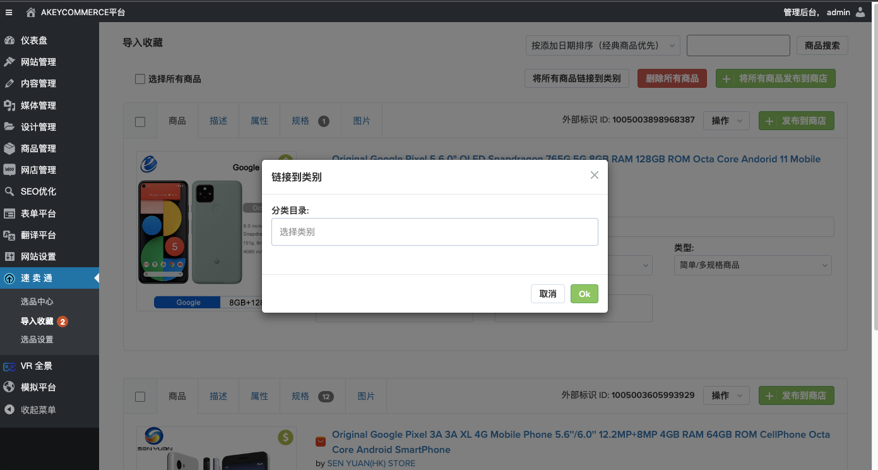
Task: Switch to 属性 tab of first product
Action: point(259,121)
